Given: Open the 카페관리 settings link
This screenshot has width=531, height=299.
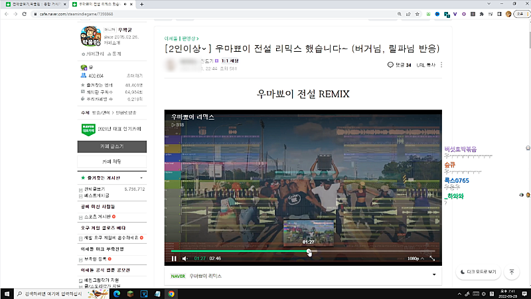Looking at the screenshot, I should tap(93, 54).
